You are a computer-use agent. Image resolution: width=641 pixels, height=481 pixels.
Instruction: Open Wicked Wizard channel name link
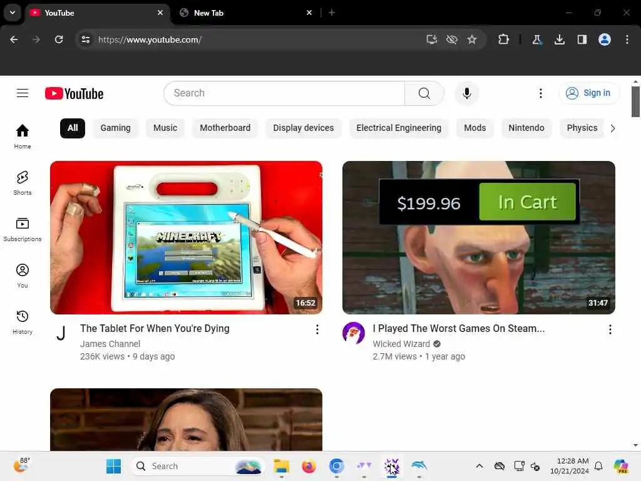[x=401, y=344]
